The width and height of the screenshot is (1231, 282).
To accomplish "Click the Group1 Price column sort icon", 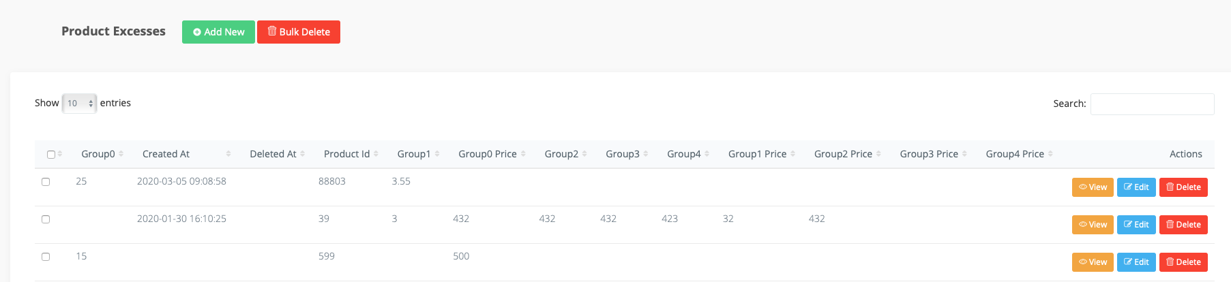I will 792,154.
